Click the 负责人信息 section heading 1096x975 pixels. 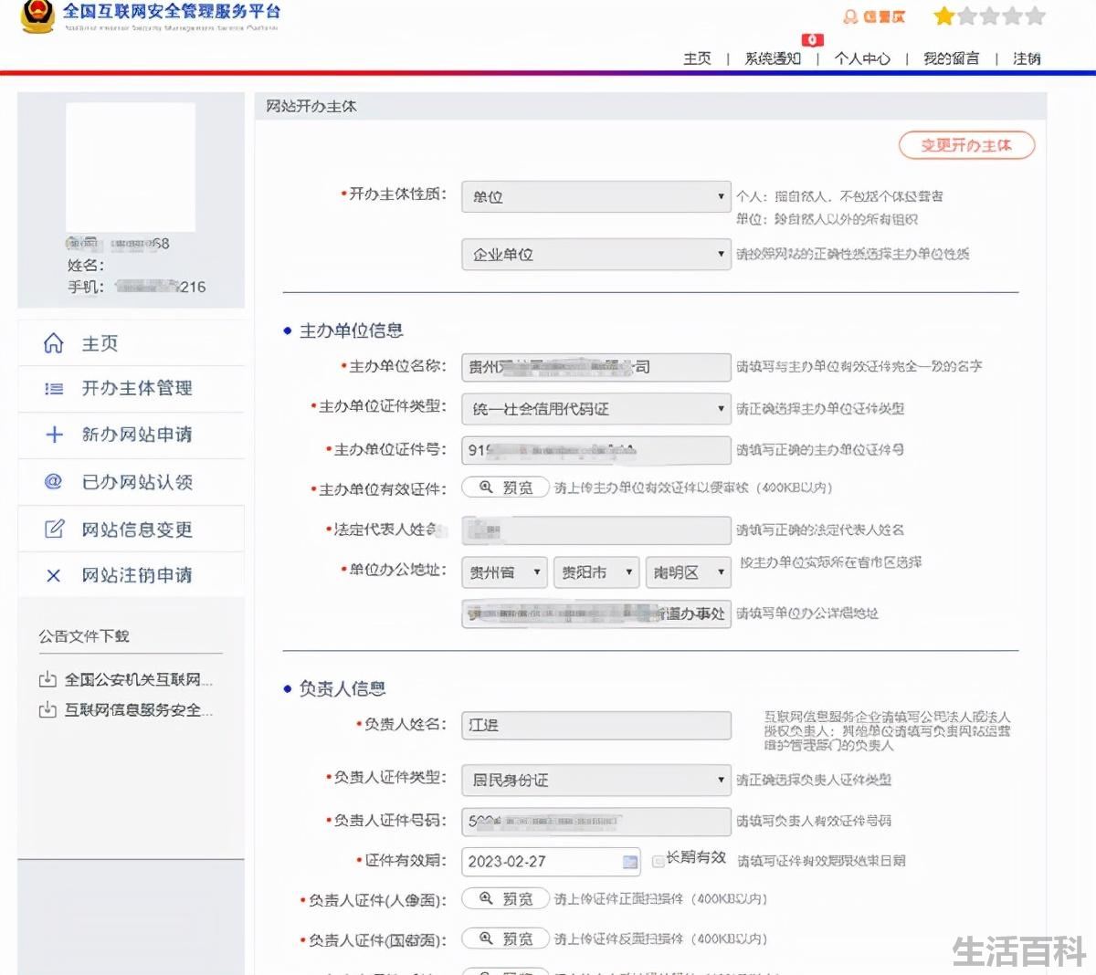(x=342, y=688)
